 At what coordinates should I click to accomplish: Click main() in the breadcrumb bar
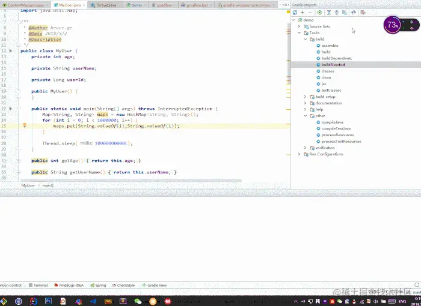pos(48,185)
